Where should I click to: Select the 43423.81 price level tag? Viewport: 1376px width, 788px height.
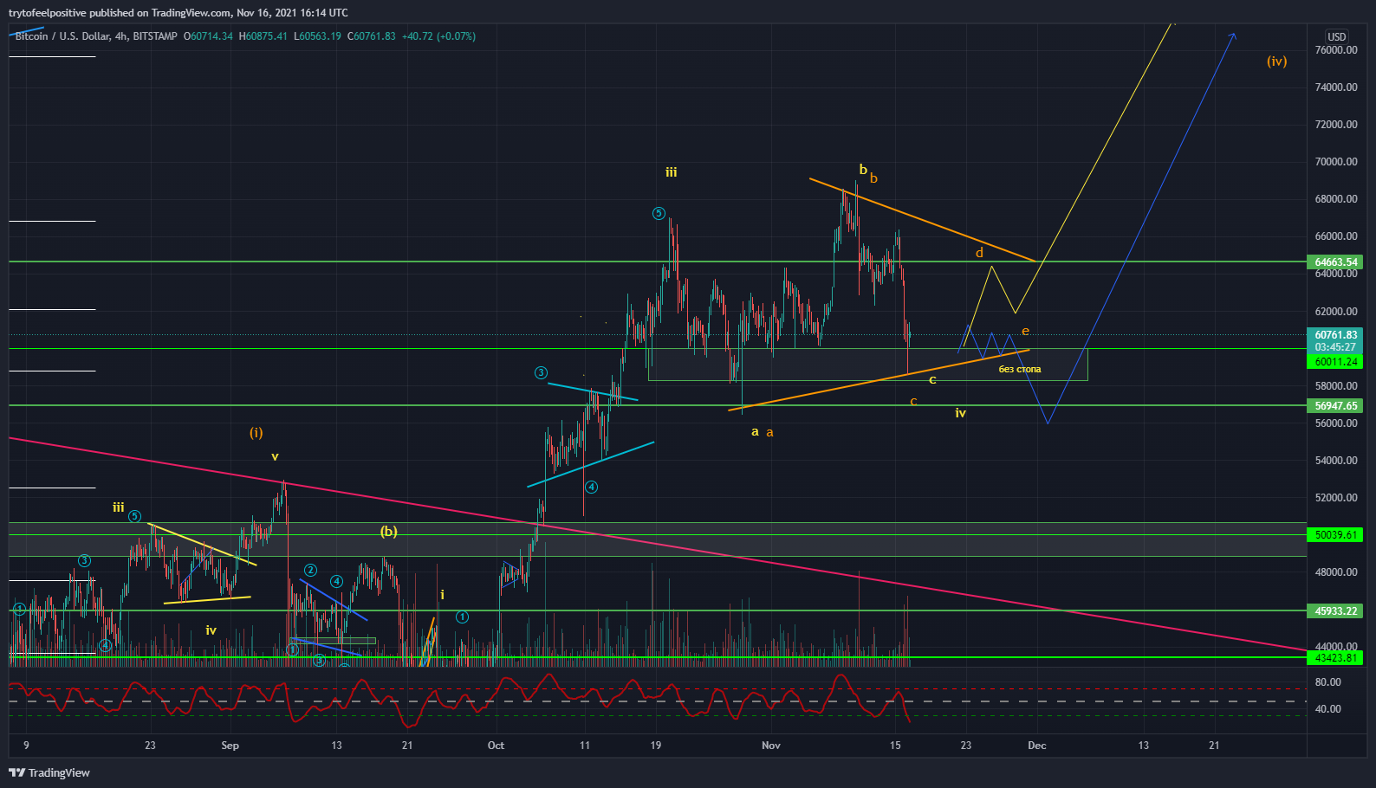(1335, 658)
